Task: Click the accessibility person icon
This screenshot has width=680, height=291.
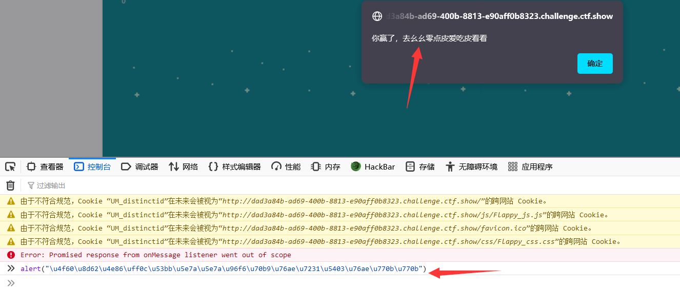Action: coord(450,167)
